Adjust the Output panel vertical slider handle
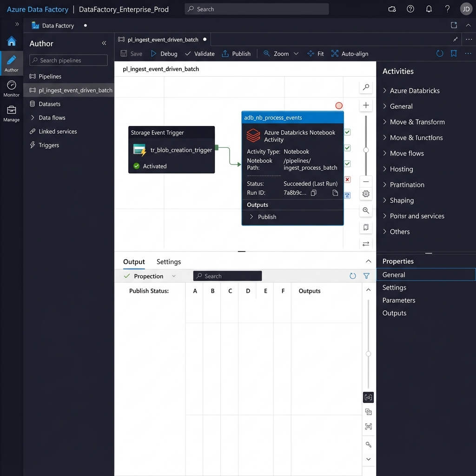Screen dimensions: 476x476 (368, 354)
